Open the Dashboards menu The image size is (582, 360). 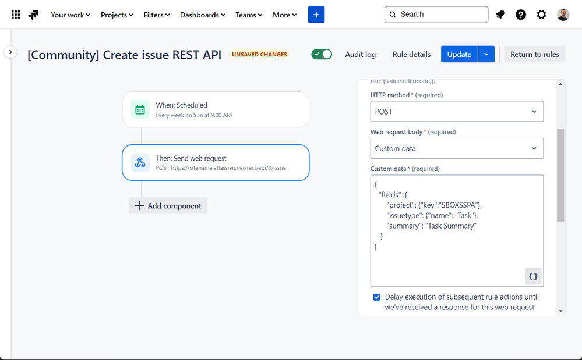tap(202, 15)
